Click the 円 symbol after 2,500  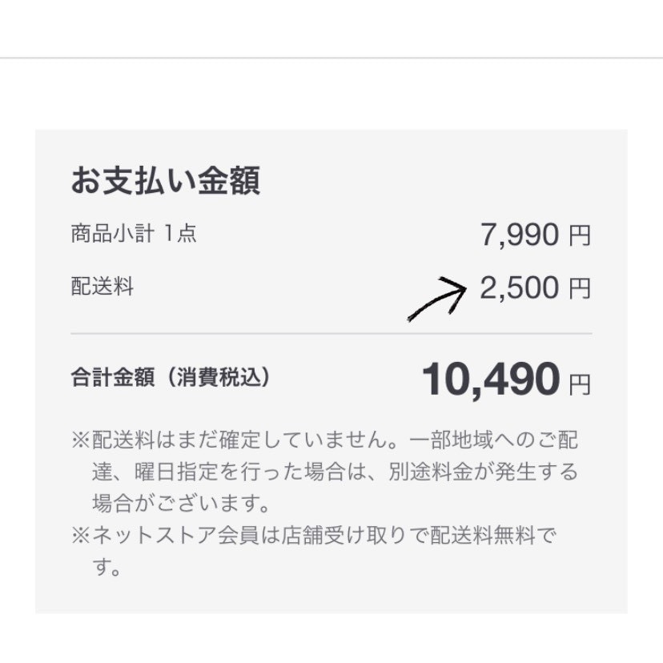click(580, 289)
